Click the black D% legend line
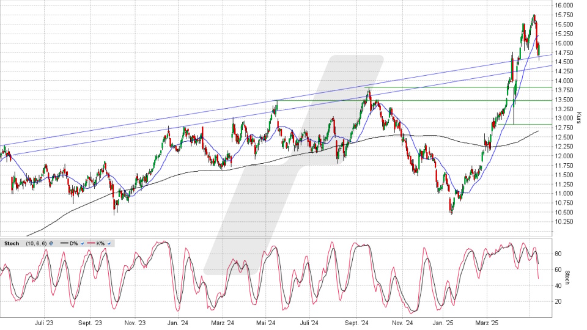Image resolution: width=587 pixels, height=330 pixels. [64, 243]
